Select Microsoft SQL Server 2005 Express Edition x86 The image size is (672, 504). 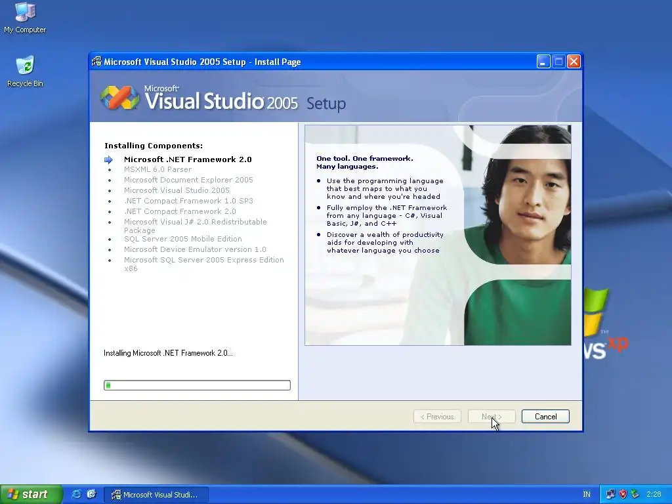click(204, 264)
